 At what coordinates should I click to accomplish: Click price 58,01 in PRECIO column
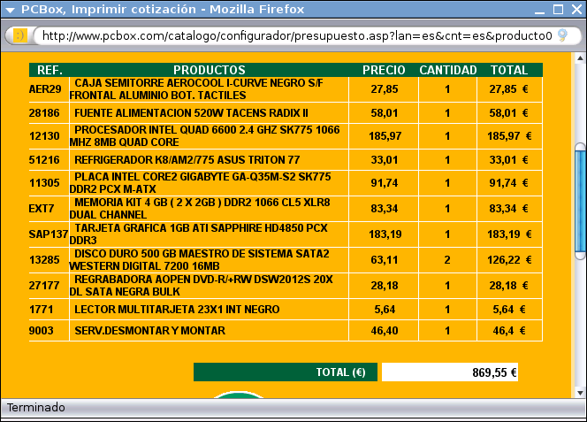(x=384, y=113)
